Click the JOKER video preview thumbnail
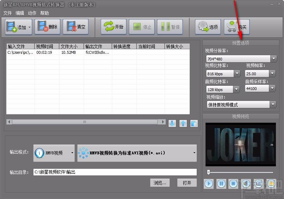The image size is (284, 199). click(x=240, y=145)
